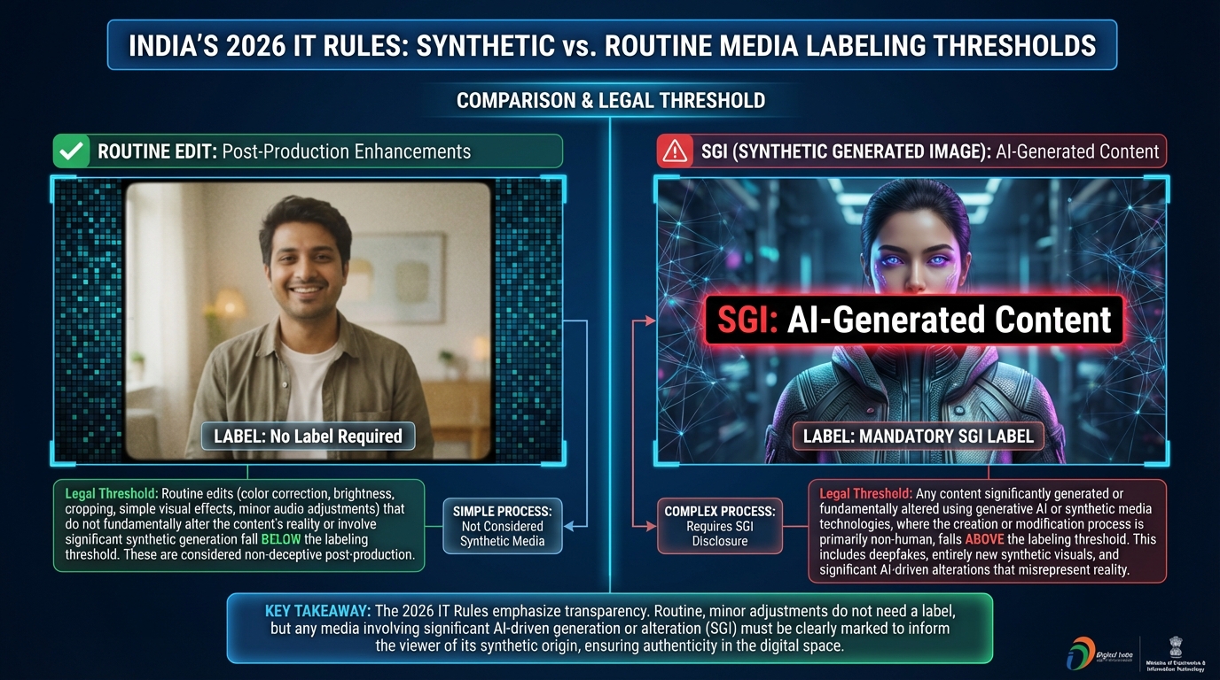This screenshot has height=680, width=1220.
Task: Click the LABEL: No Label Required badge
Action: click(308, 436)
